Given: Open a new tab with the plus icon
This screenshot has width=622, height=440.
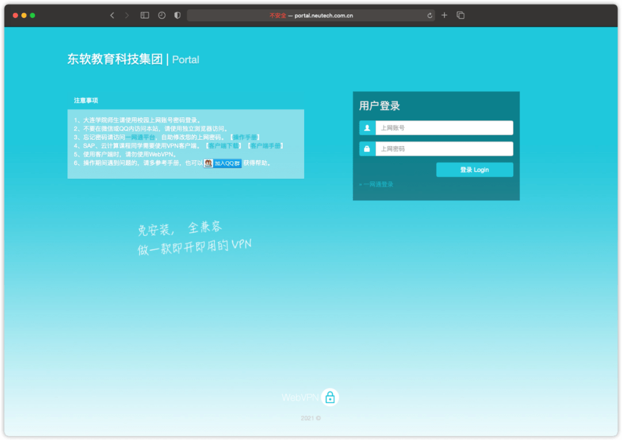Looking at the screenshot, I should [x=444, y=15].
